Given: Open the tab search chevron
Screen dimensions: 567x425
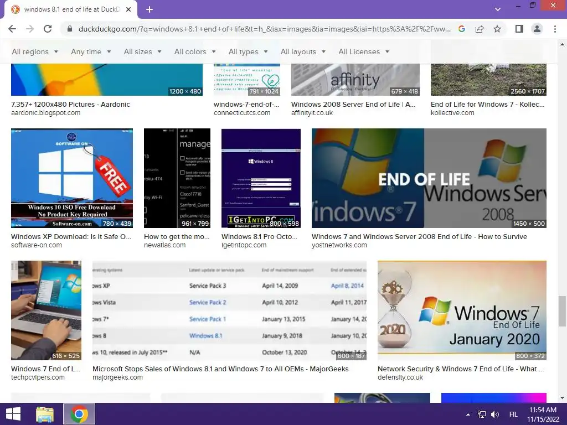Looking at the screenshot, I should click(498, 9).
